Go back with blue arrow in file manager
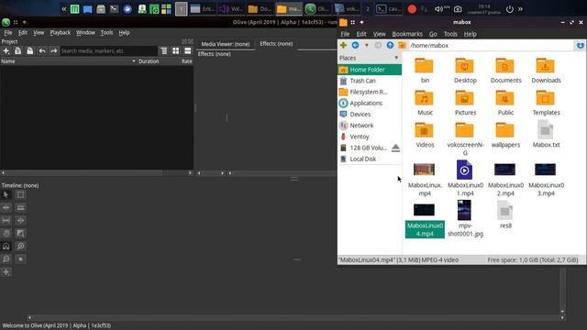587x330 pixels. [x=355, y=45]
